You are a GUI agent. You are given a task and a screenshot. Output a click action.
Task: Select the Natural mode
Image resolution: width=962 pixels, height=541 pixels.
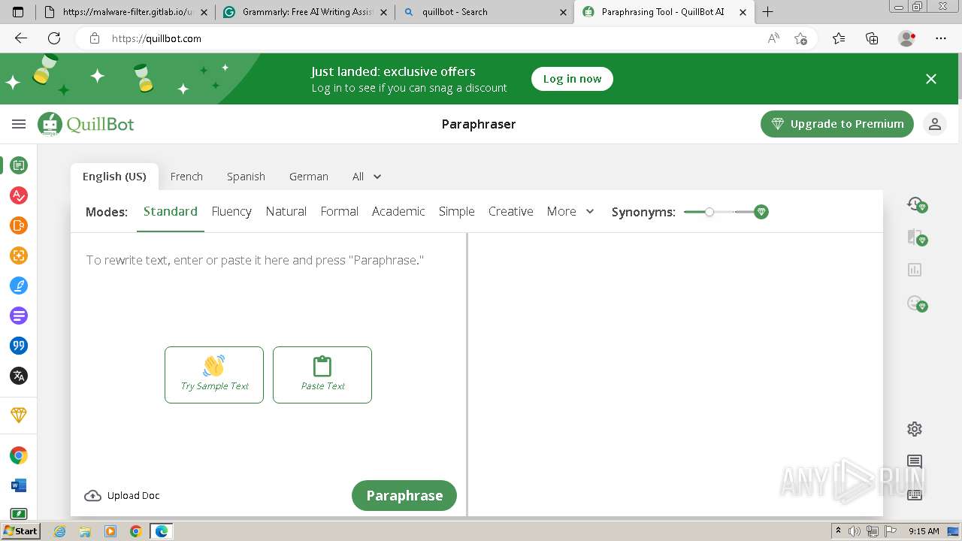(x=286, y=212)
